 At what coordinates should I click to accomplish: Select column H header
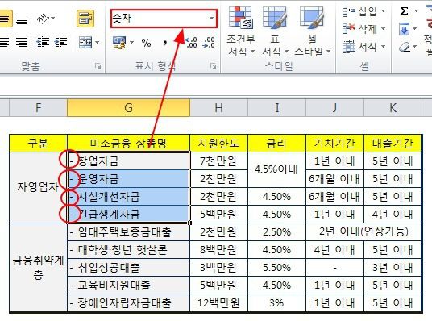[x=218, y=108]
